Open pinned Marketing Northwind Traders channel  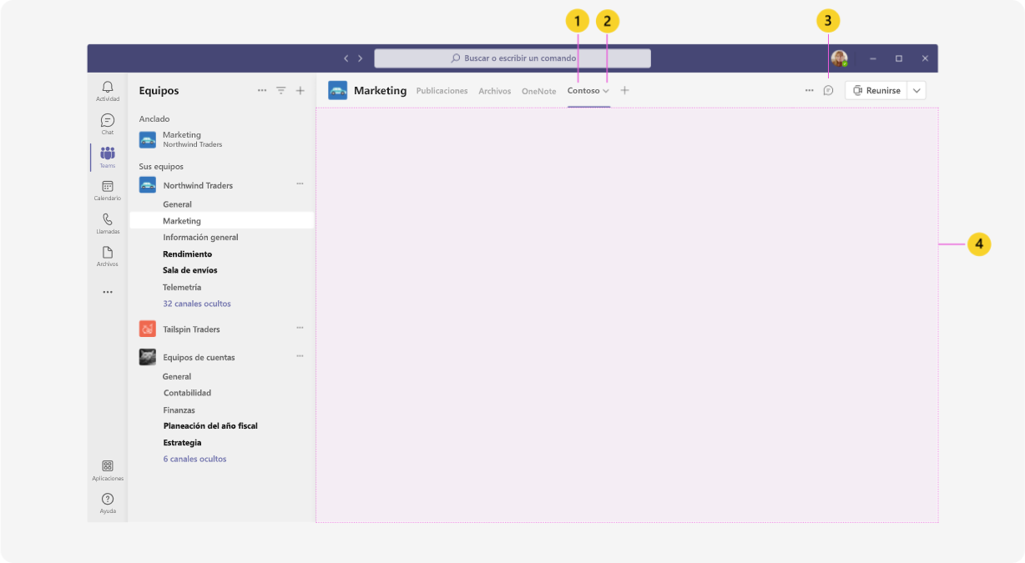coord(221,139)
